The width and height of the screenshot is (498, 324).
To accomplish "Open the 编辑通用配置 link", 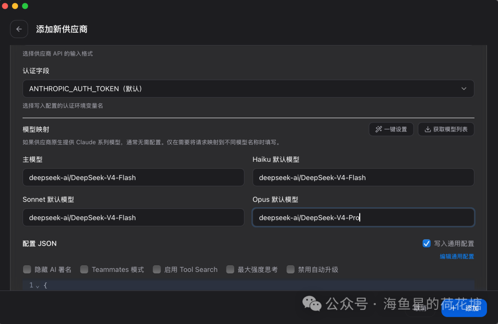I will click(x=456, y=256).
